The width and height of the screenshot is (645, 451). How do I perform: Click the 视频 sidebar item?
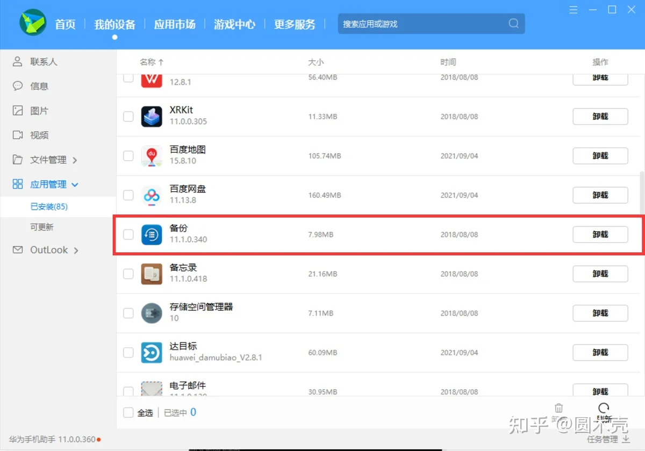tap(39, 135)
